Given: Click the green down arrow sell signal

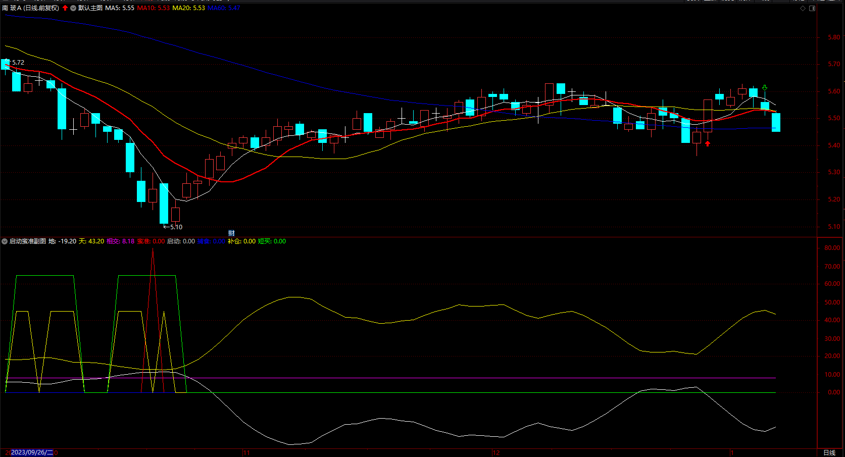Looking at the screenshot, I should pyautogui.click(x=765, y=87).
